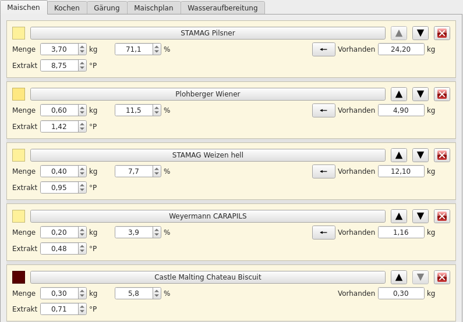Open the Wasseraufbereitung tab

pyautogui.click(x=222, y=8)
